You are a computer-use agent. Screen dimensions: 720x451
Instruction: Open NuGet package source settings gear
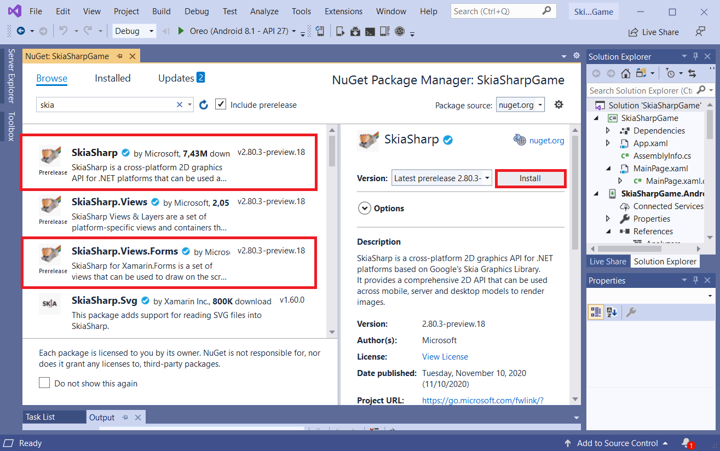[558, 104]
